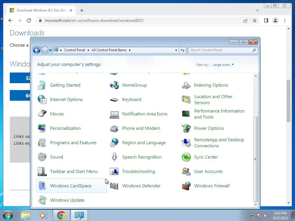Open the User Accounts icon
295x221 pixels.
coord(186,172)
